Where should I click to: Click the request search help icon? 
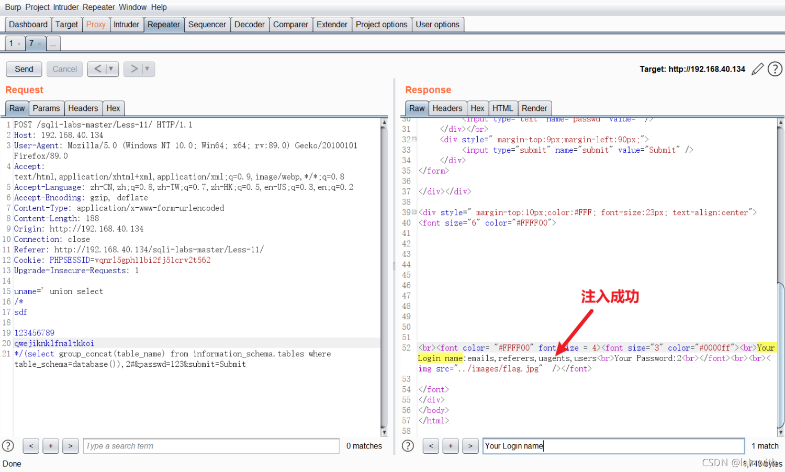coord(8,446)
